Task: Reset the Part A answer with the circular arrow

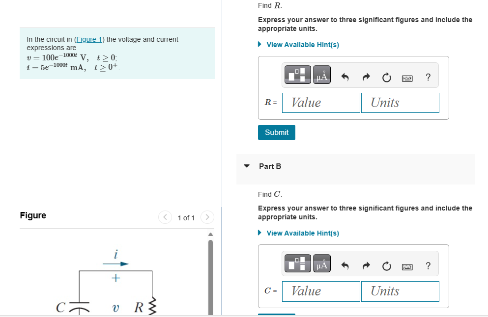Action: click(387, 77)
